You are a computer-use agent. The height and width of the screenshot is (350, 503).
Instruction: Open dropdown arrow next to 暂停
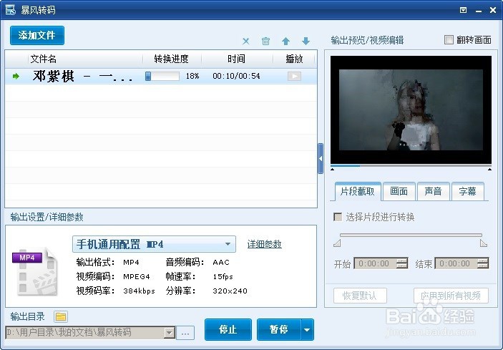pyautogui.click(x=308, y=329)
